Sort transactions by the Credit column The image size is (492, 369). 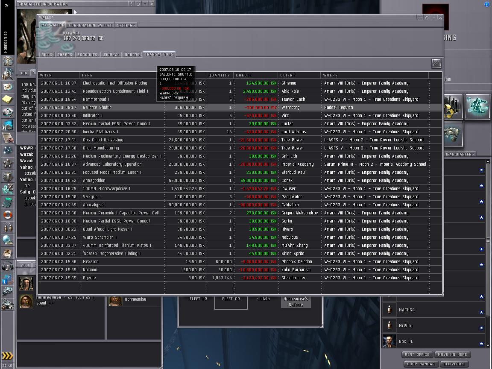(x=256, y=75)
